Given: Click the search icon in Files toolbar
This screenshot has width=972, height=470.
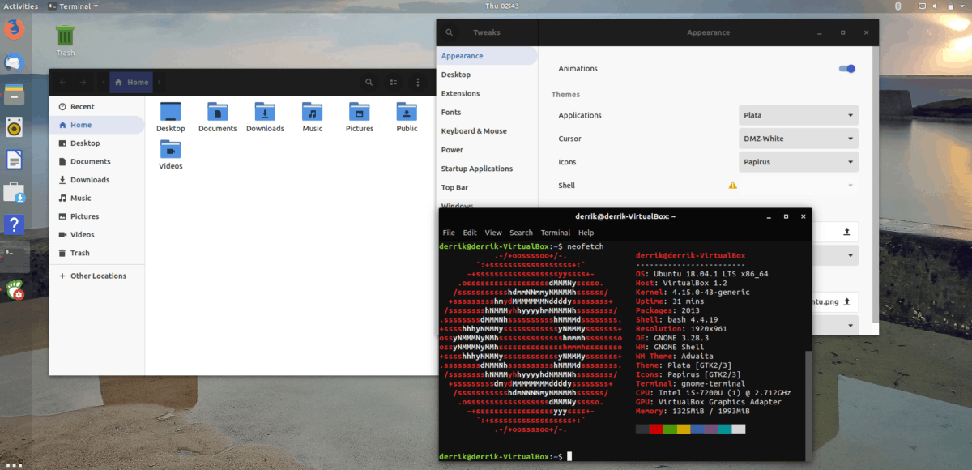Looking at the screenshot, I should point(369,82).
